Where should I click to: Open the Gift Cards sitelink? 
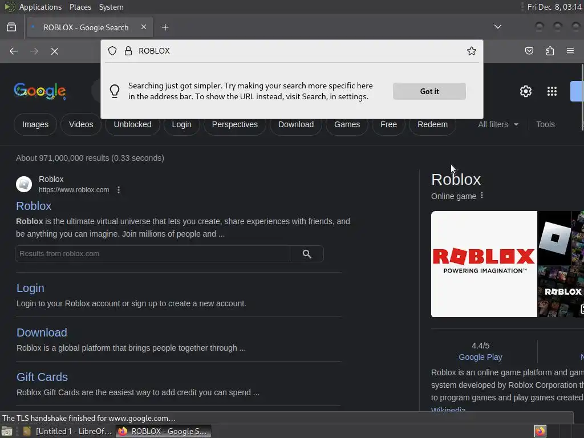pos(42,378)
